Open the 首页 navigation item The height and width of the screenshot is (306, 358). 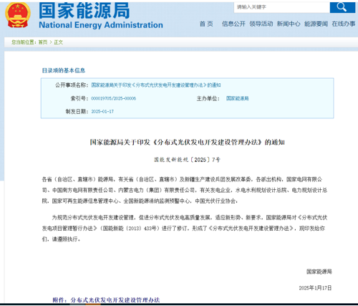tap(206, 24)
